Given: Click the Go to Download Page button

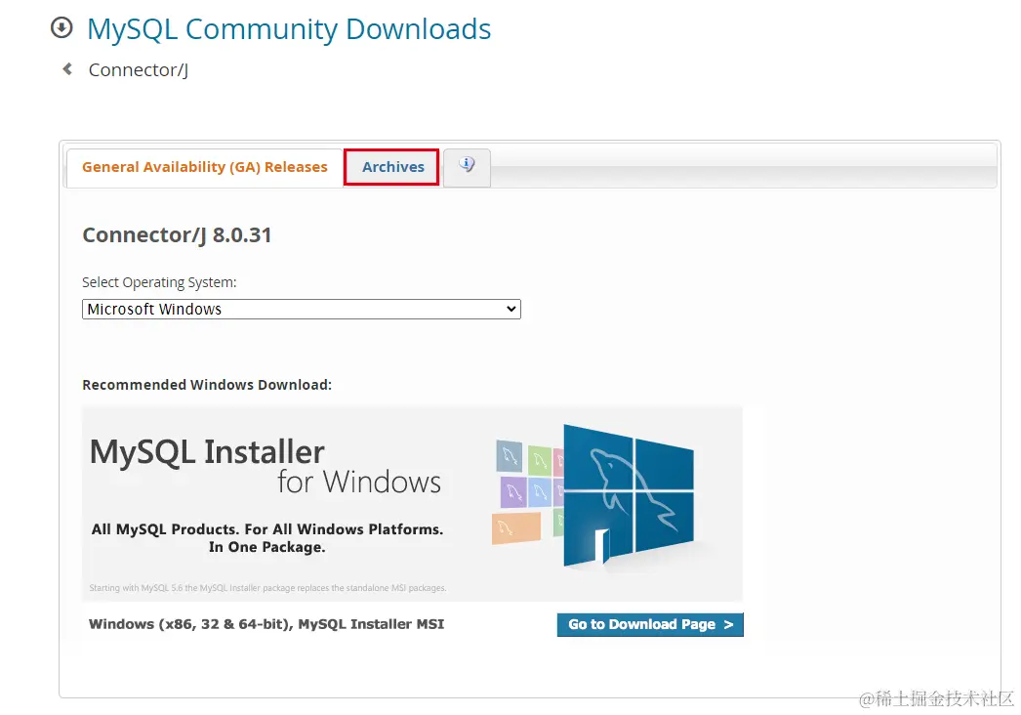Looking at the screenshot, I should pos(650,624).
